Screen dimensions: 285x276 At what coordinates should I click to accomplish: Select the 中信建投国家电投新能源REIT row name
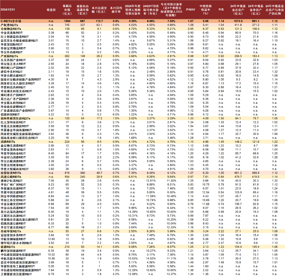click(x=21, y=255)
